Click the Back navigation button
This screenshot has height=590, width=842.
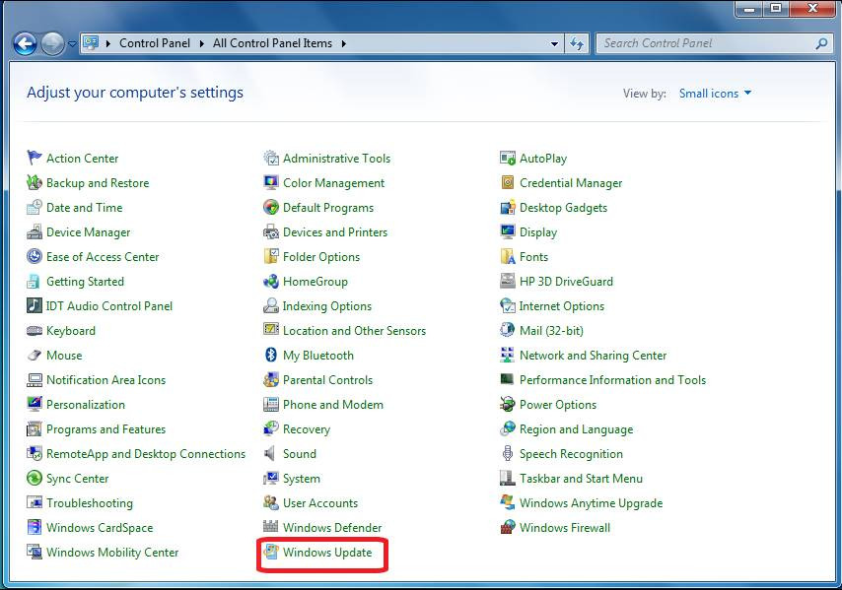[x=25, y=43]
